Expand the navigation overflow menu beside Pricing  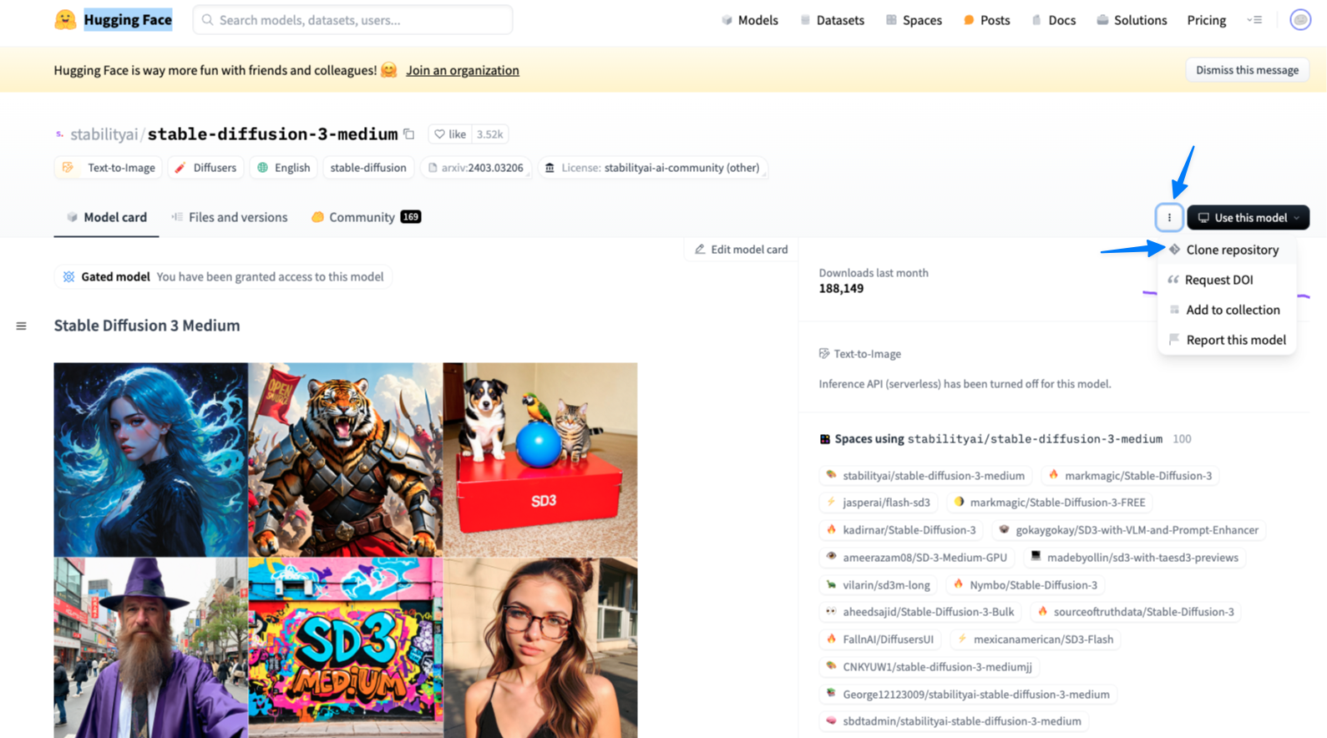point(1254,20)
